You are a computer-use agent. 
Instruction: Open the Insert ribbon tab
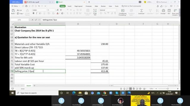coord(69,6)
